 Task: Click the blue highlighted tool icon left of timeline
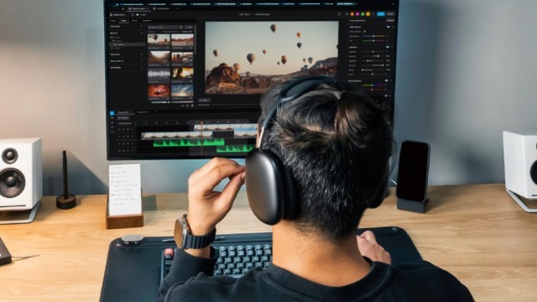(112, 113)
